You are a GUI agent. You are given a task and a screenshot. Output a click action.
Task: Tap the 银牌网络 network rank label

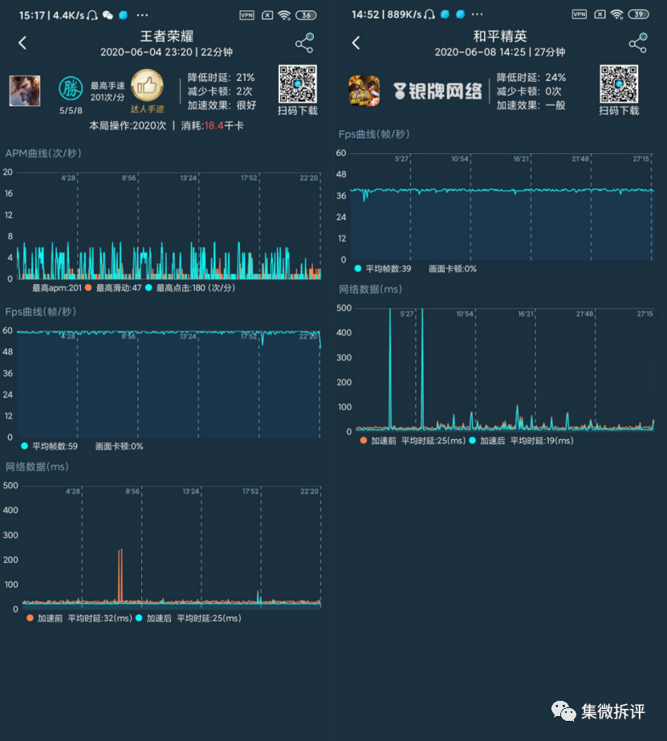point(437,91)
